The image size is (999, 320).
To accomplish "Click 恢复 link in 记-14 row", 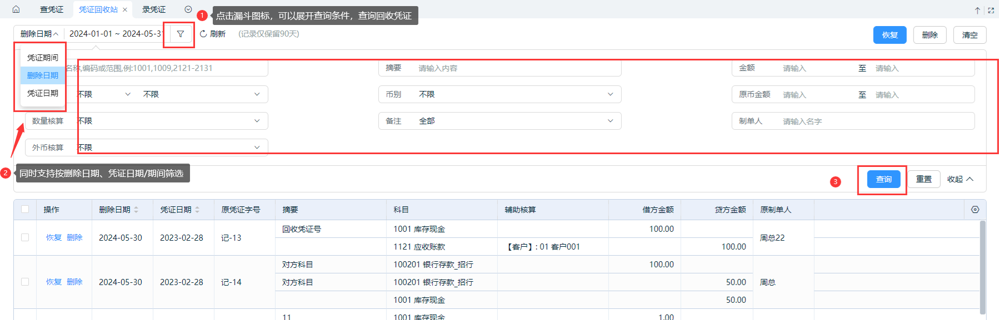I will tap(54, 282).
